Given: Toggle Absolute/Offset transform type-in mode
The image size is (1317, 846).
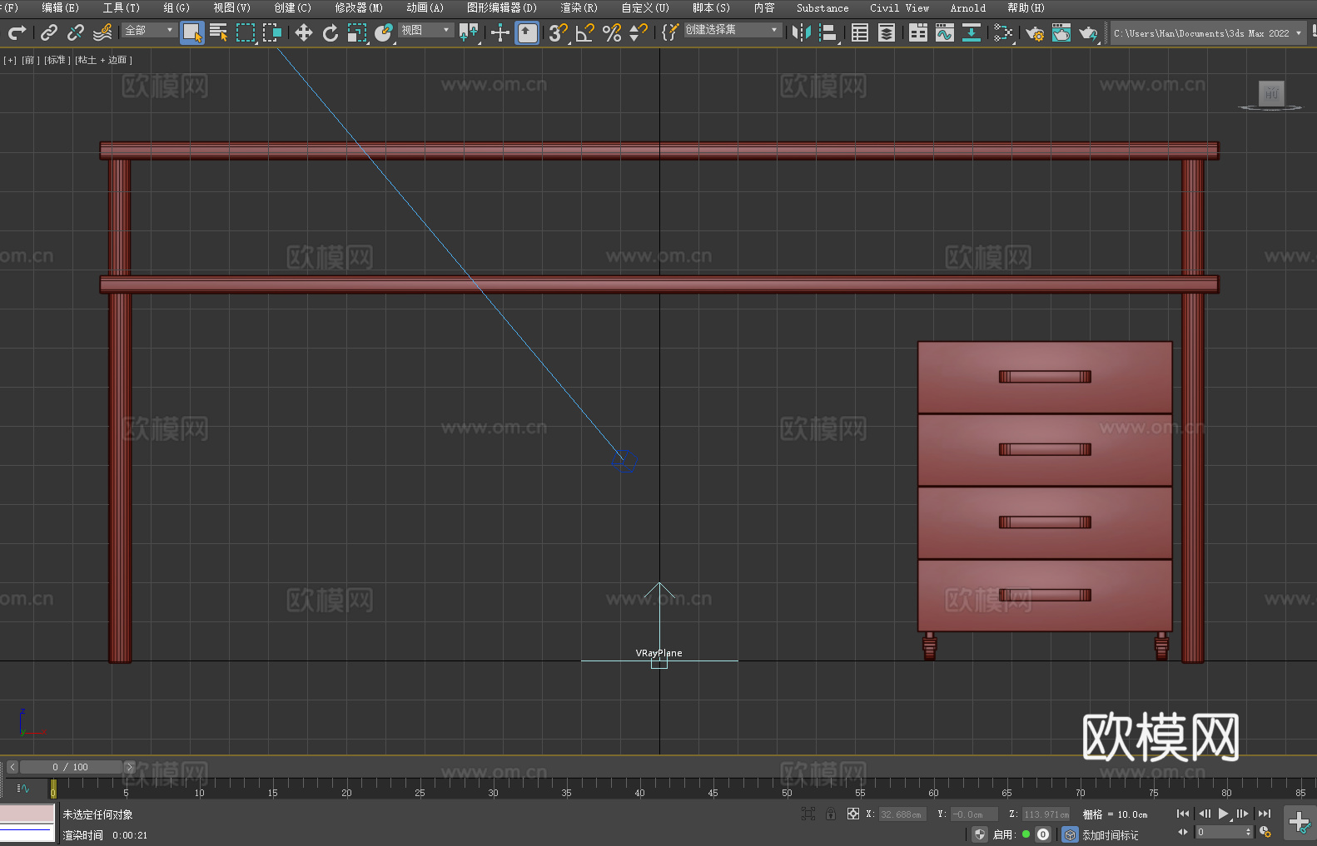Looking at the screenshot, I should coord(852,814).
